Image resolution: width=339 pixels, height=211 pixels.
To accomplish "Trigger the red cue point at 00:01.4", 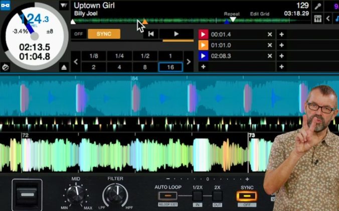I will click(x=203, y=34).
